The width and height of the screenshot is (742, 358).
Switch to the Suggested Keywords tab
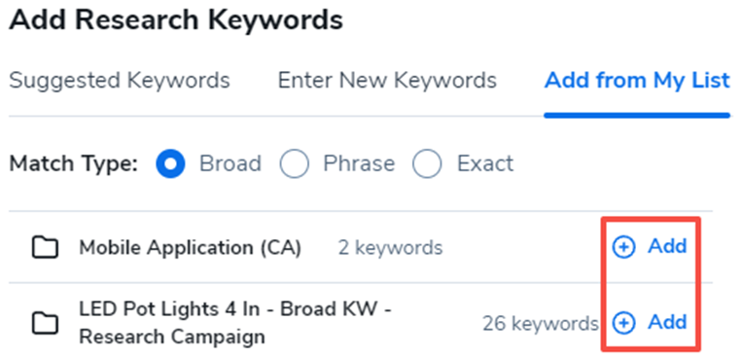point(120,81)
